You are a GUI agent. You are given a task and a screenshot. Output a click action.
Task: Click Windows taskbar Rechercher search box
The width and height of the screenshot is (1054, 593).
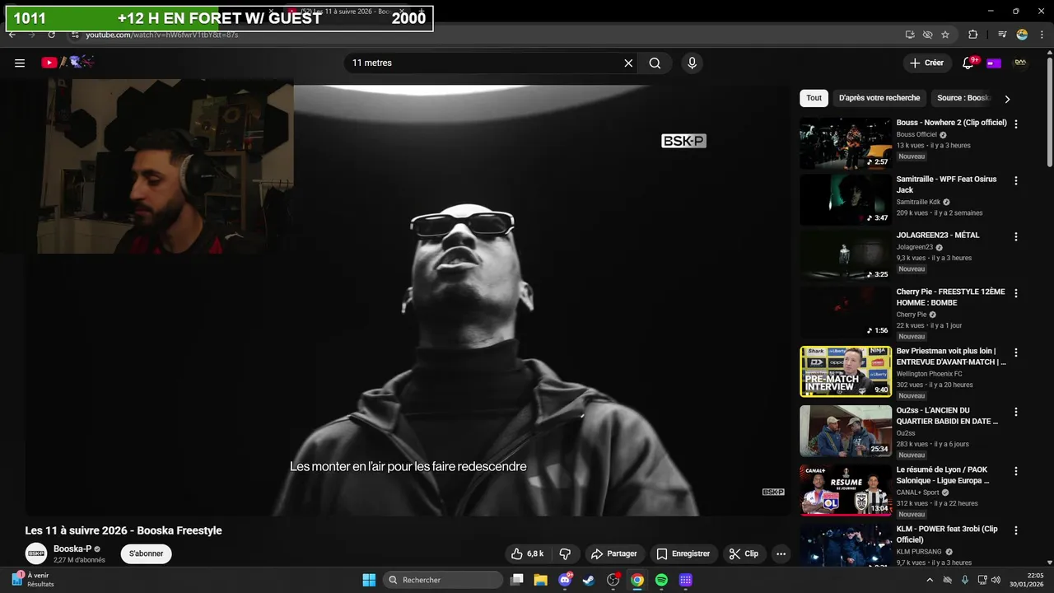click(x=443, y=580)
